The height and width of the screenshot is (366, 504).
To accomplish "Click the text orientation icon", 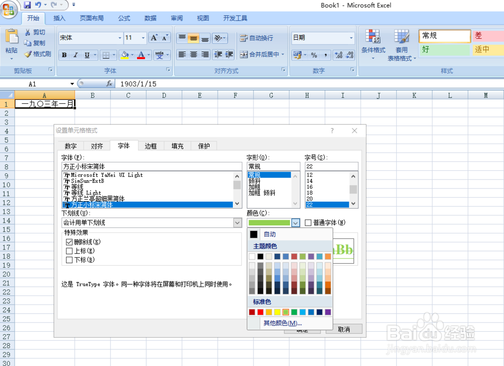I will coord(219,38).
